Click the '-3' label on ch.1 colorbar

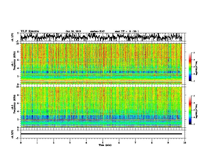(194, 53)
